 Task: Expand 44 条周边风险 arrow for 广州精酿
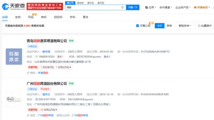pos(57,110)
